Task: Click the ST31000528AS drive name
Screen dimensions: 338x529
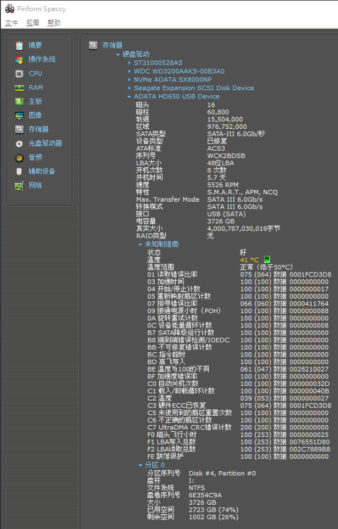Action: coord(158,63)
